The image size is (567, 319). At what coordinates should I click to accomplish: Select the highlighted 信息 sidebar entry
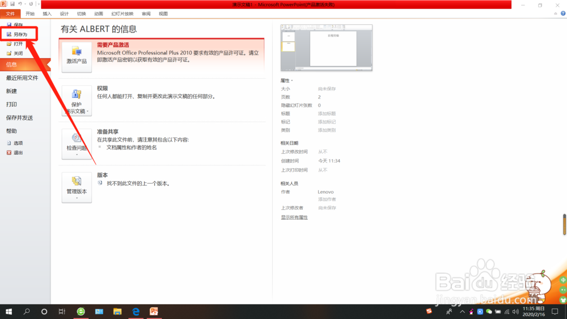pyautogui.click(x=24, y=64)
